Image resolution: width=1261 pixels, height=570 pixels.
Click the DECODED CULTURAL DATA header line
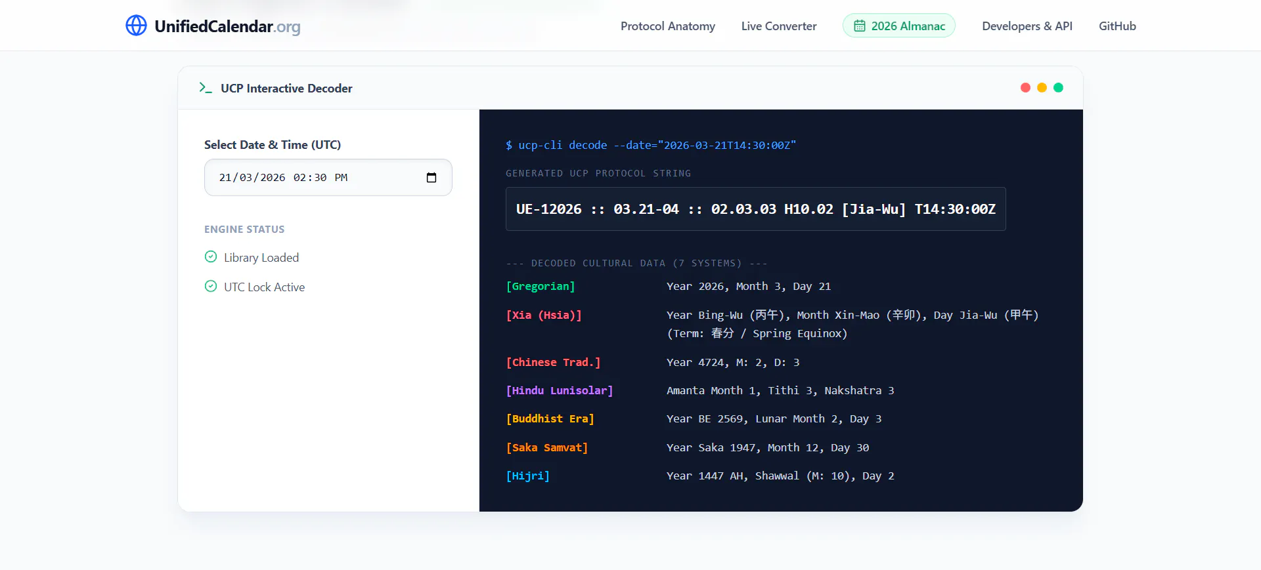[636, 263]
